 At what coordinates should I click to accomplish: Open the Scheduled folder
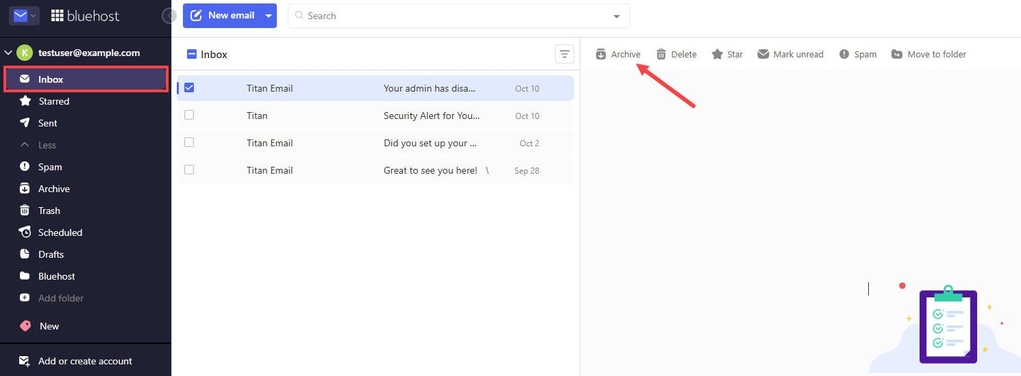click(60, 232)
